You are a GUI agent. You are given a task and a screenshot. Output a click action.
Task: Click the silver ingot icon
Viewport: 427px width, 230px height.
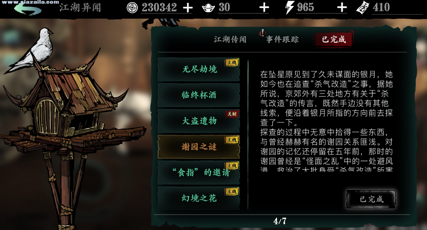(209, 8)
